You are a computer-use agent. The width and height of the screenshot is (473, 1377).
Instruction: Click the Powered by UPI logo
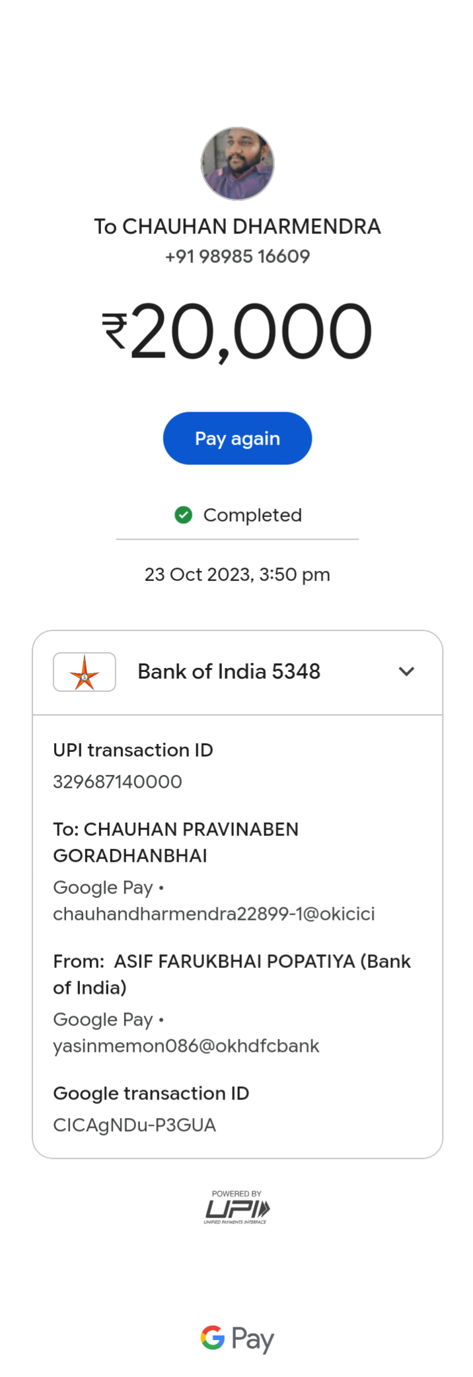[236, 1207]
